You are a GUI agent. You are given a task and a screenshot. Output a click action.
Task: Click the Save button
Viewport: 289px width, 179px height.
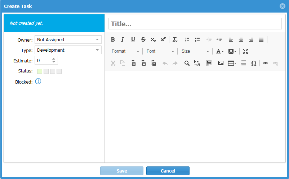tap(122, 171)
